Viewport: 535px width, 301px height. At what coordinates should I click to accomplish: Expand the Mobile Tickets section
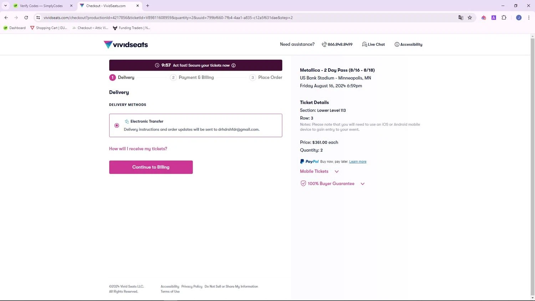[320, 172]
